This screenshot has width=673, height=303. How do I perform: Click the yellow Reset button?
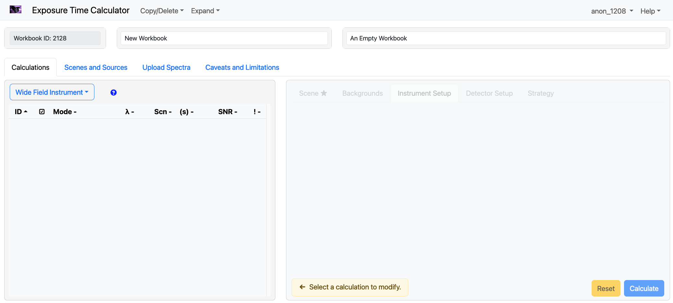606,288
